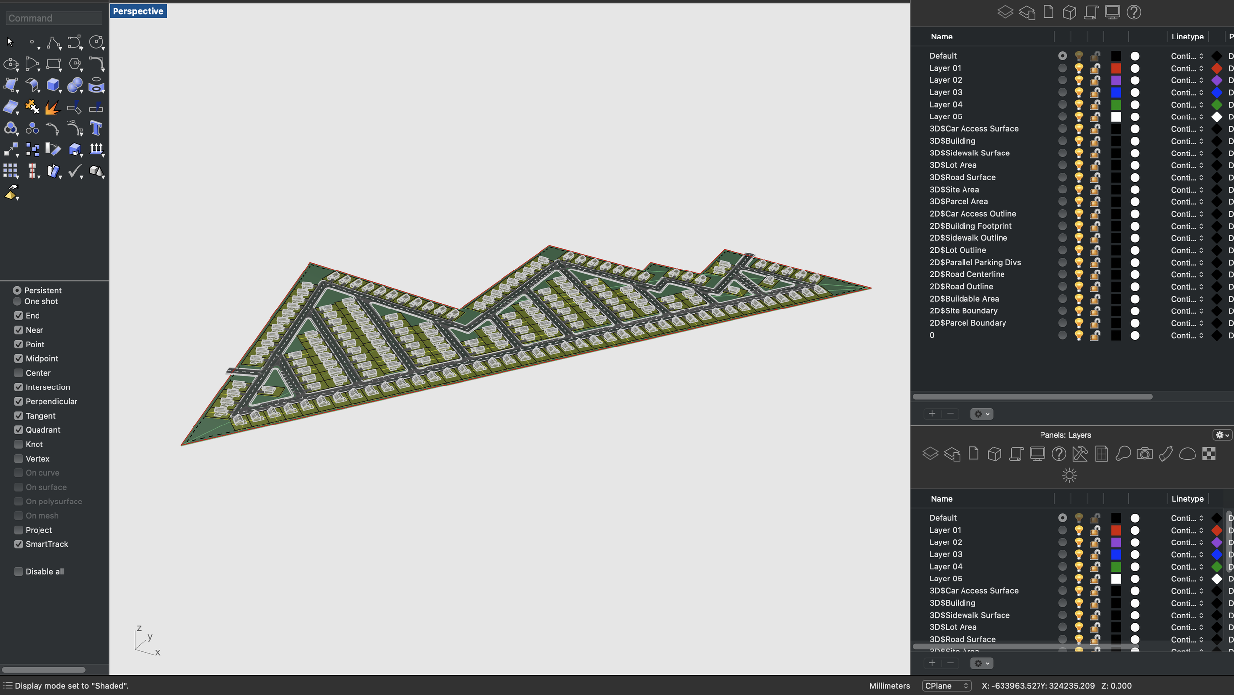Click the add layer plus button
Viewport: 1234px width, 695px height.
coord(932,414)
